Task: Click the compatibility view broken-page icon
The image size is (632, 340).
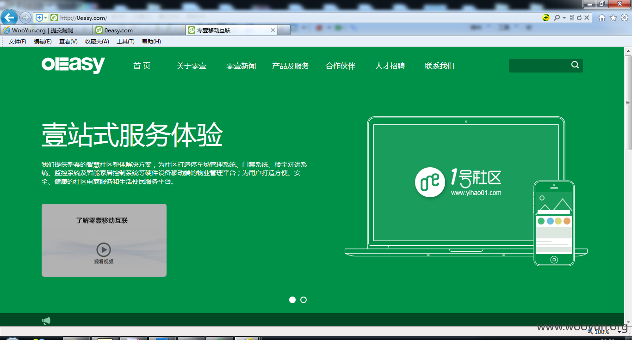Action: pyautogui.click(x=572, y=18)
